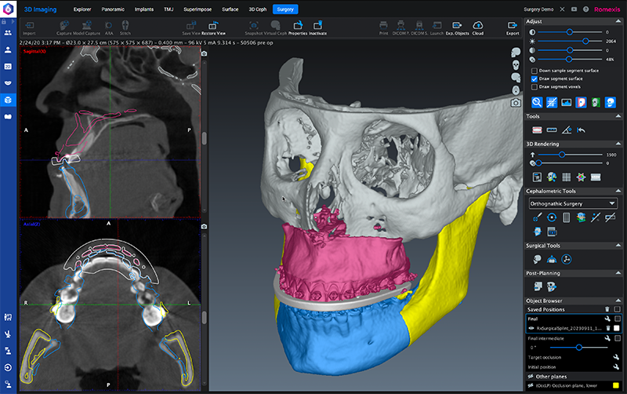Open the Orthognathic Surgery dropdown
The image size is (627, 394).
click(x=572, y=203)
